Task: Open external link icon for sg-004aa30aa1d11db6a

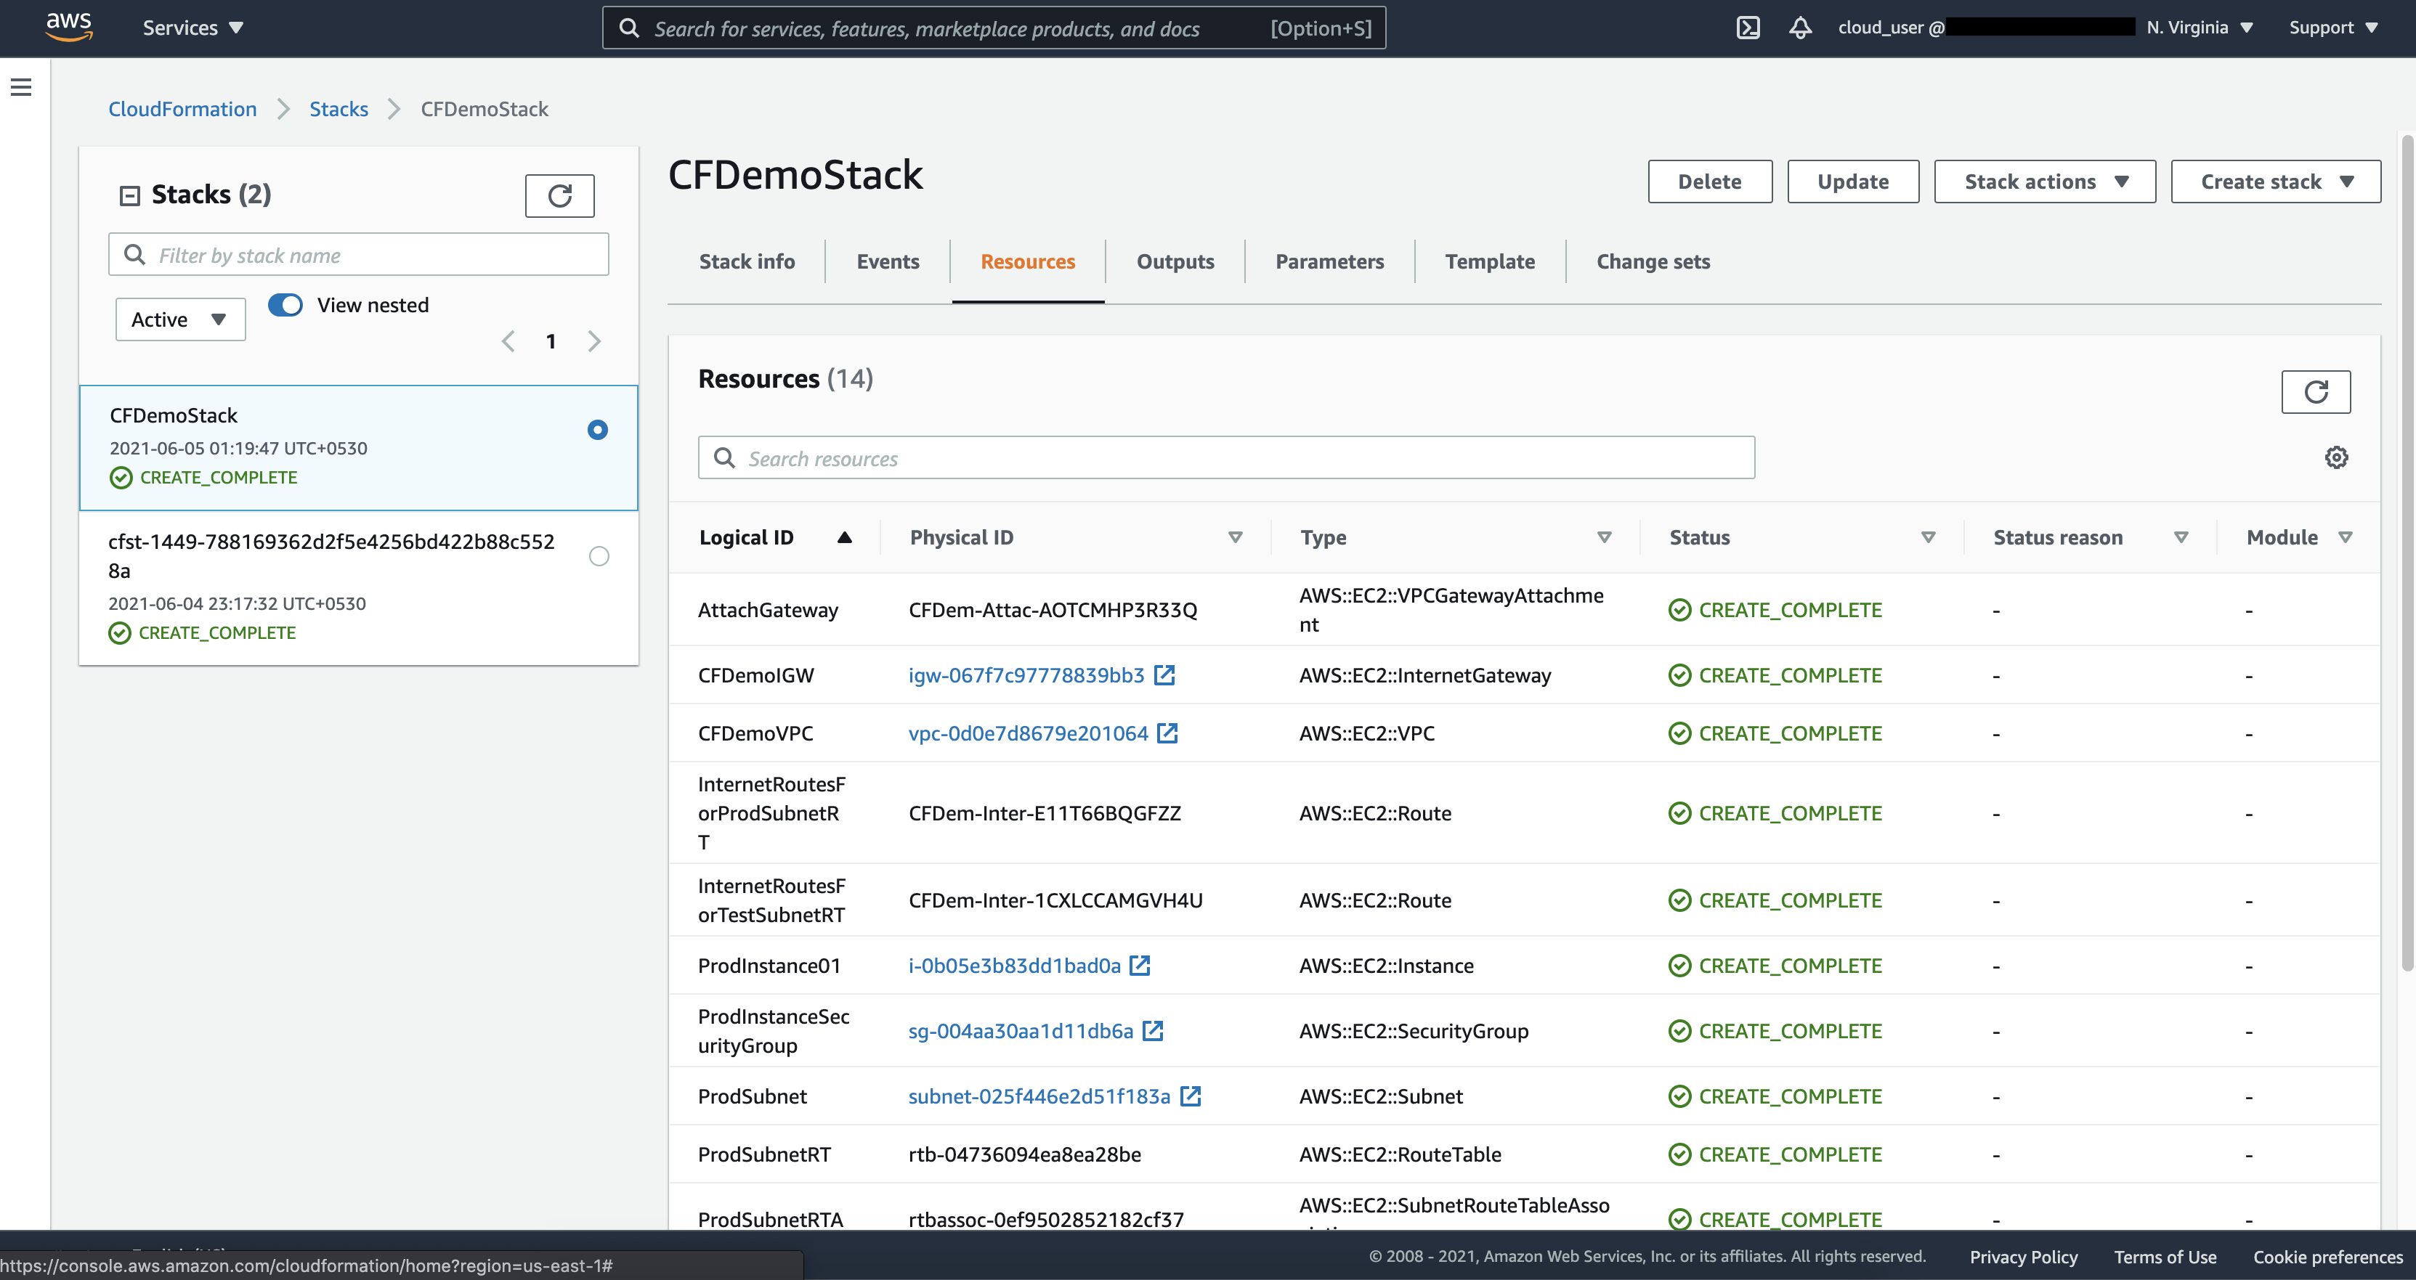Action: tap(1153, 1030)
